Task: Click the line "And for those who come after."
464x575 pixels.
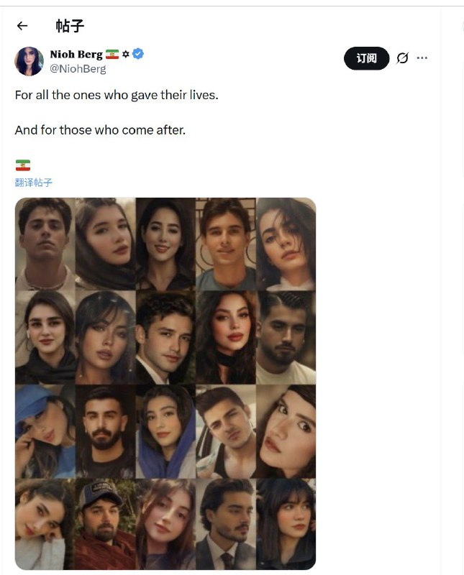Action: coord(100,131)
